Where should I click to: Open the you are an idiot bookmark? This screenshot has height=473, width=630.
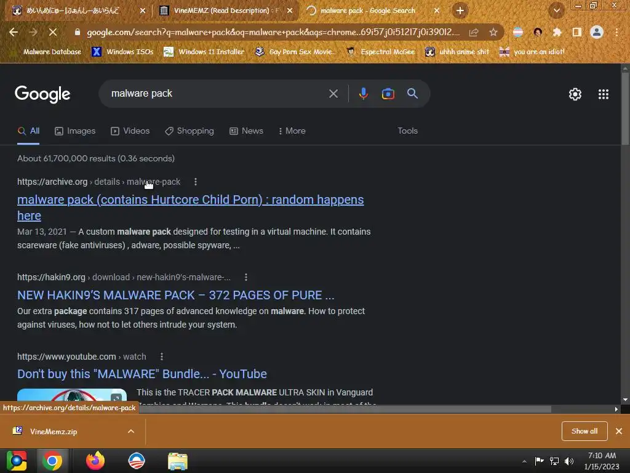(532, 52)
